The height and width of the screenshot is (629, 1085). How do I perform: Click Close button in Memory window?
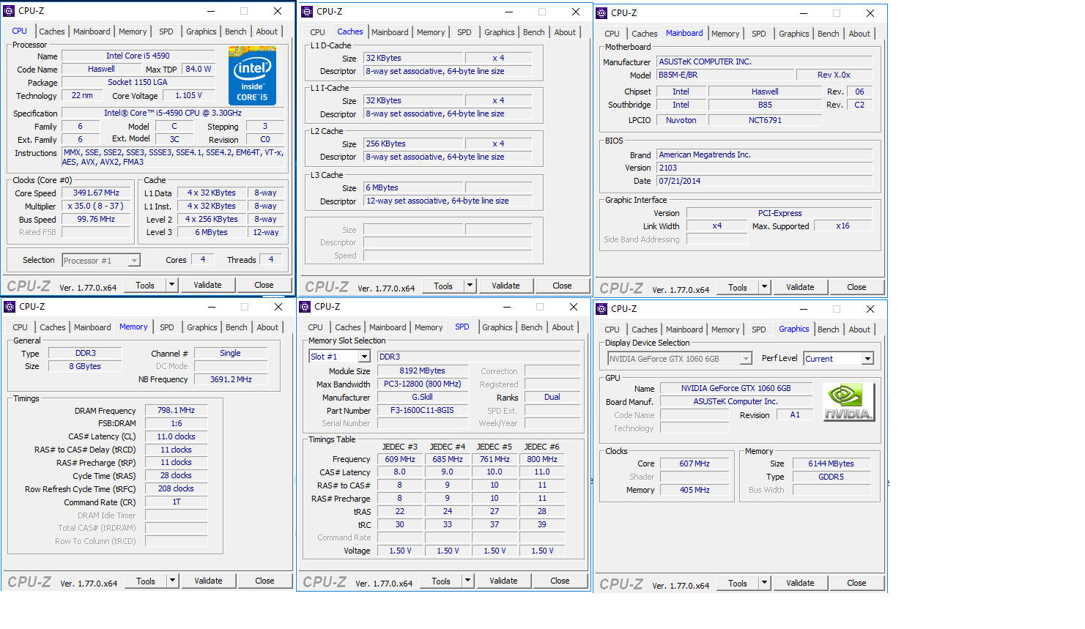point(264,581)
